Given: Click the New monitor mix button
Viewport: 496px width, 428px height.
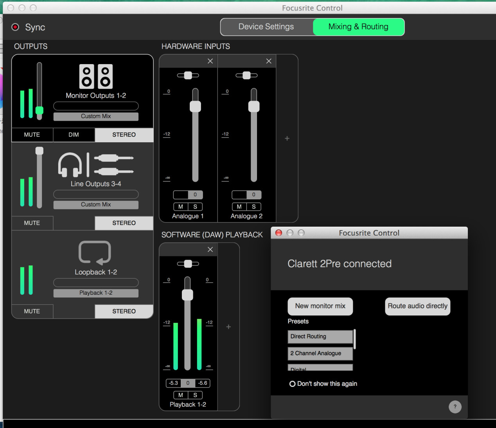Looking at the screenshot, I should point(320,306).
